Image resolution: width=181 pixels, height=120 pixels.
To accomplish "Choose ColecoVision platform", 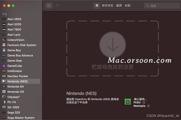I will tap(16, 40).
